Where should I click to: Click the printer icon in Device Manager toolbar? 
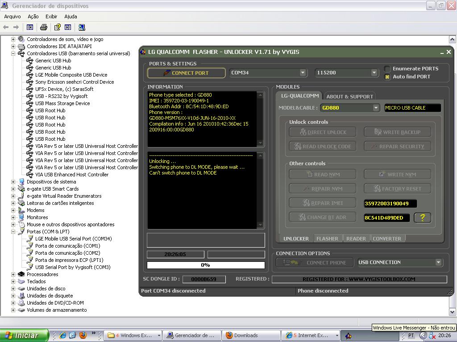[44, 27]
